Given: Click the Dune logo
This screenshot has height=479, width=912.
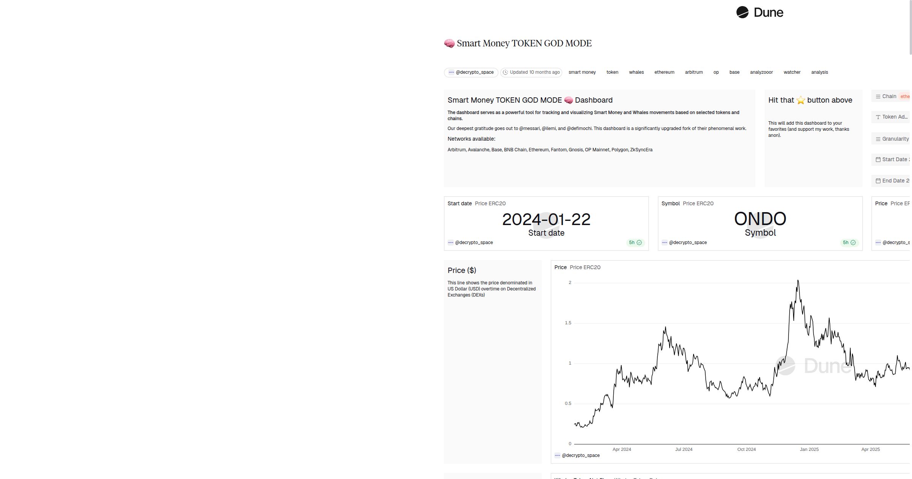Looking at the screenshot, I should coord(760,12).
